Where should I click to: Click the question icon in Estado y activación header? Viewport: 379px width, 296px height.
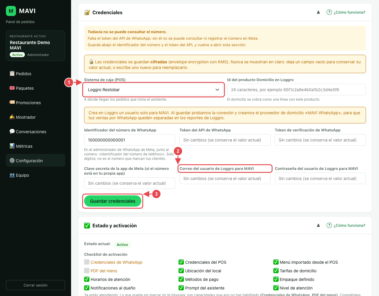pos(329,225)
